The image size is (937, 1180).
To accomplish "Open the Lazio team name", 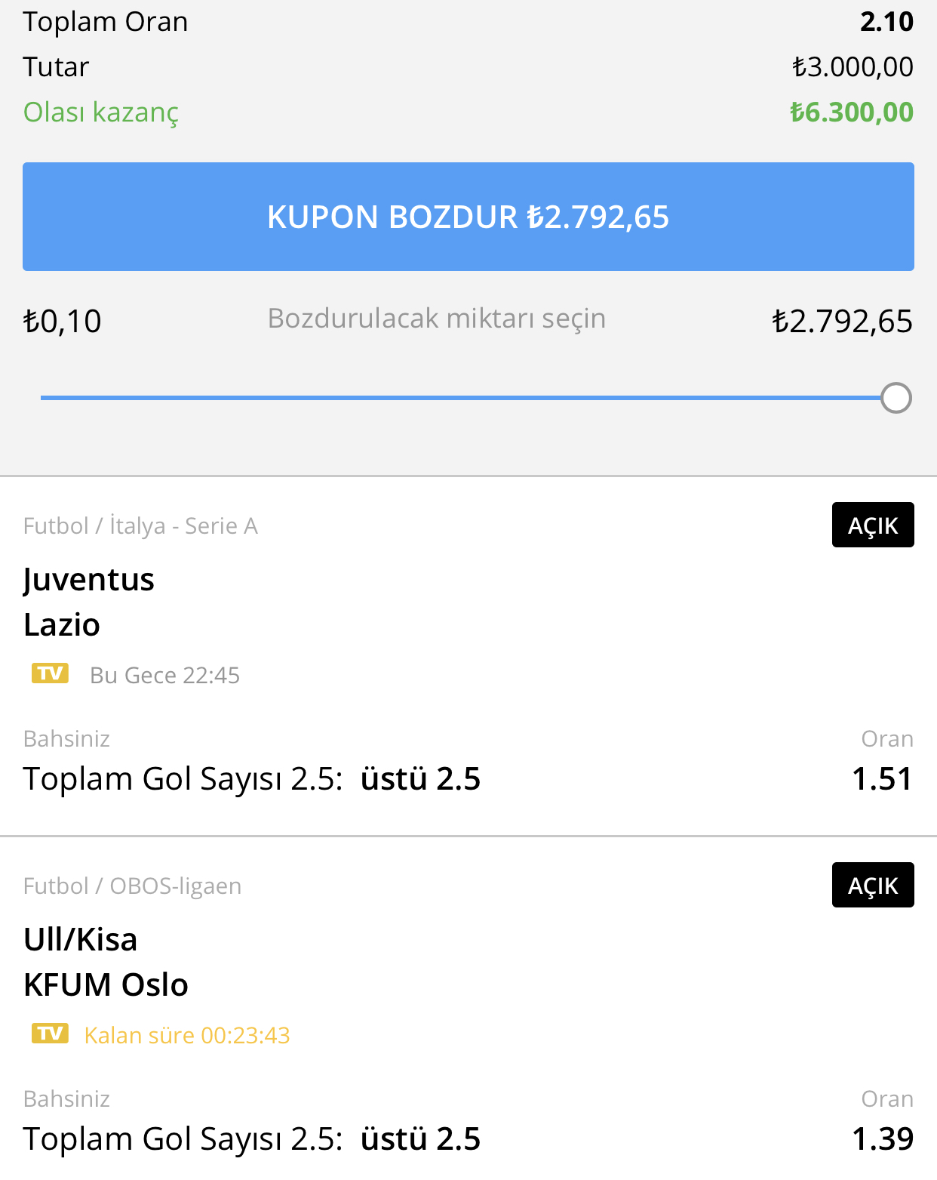I will point(62,625).
